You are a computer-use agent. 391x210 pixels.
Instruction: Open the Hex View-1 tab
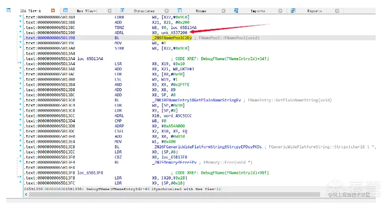(x=87, y=11)
